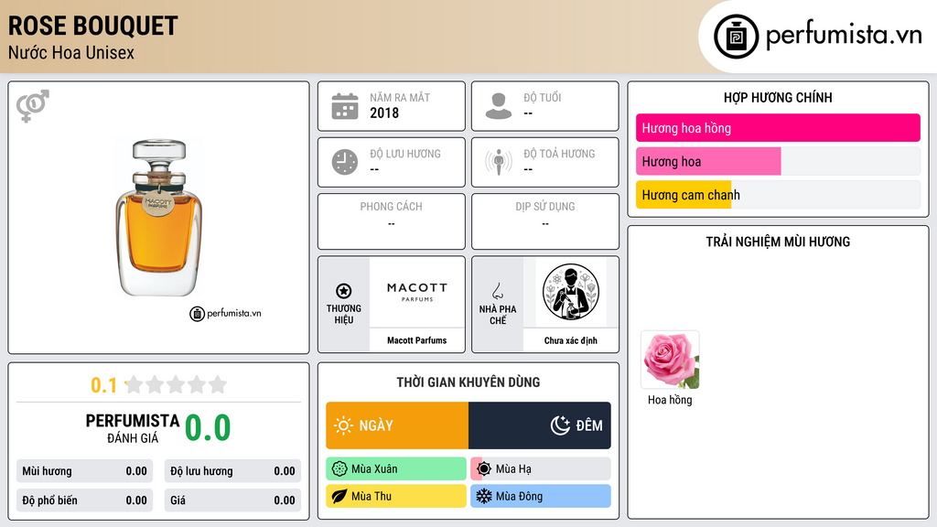Click the unisex gender symbol icon
Image resolution: width=937 pixels, height=527 pixels.
(x=33, y=106)
